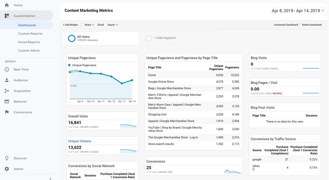
Task: Click Delete Dashboard
Action: point(312,25)
